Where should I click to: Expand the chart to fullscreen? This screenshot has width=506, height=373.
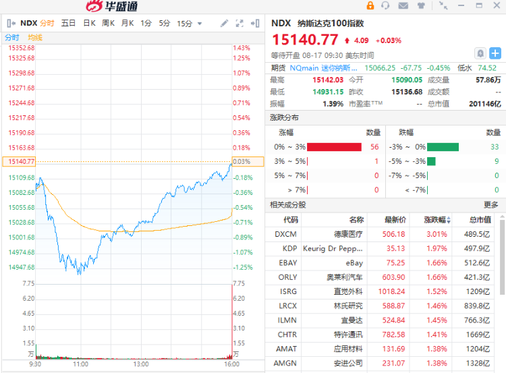point(240,23)
